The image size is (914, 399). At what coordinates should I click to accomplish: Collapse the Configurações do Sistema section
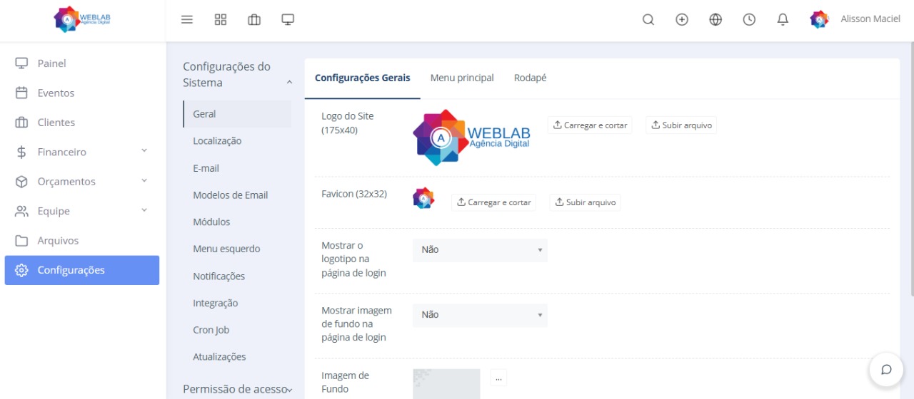pyautogui.click(x=289, y=83)
